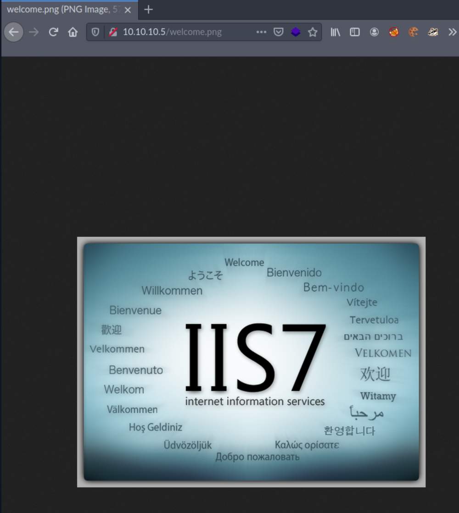Click the word 'Bienvenue' in the image
The height and width of the screenshot is (513, 459).
tap(135, 310)
